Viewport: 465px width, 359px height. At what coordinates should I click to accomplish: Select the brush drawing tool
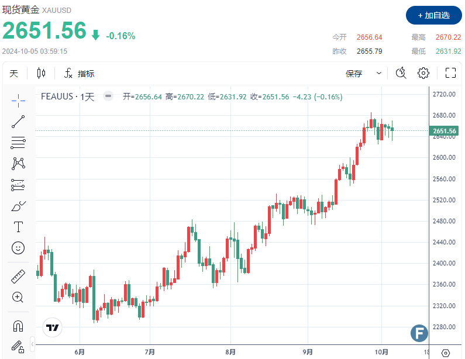(x=18, y=206)
